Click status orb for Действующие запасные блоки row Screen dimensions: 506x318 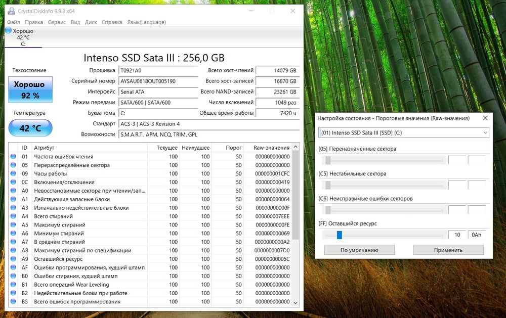pyautogui.click(x=13, y=199)
